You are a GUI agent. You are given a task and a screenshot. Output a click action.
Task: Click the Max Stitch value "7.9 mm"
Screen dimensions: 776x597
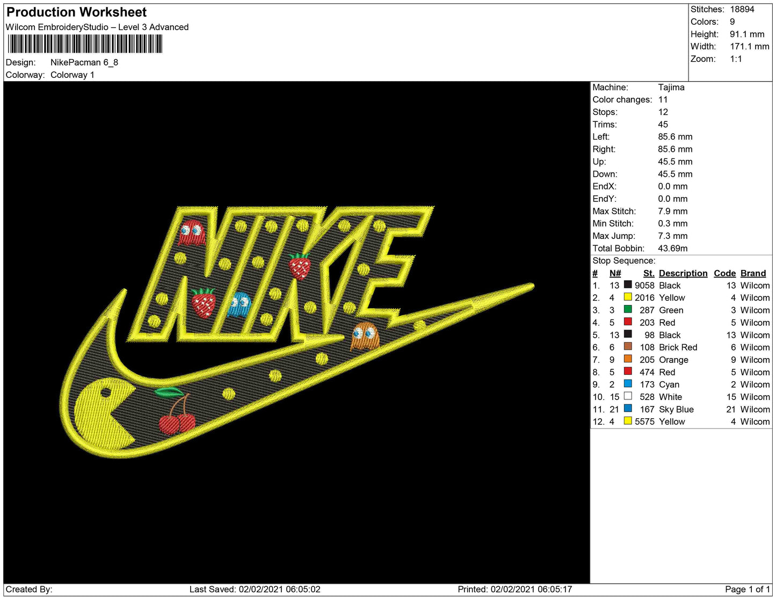click(673, 211)
